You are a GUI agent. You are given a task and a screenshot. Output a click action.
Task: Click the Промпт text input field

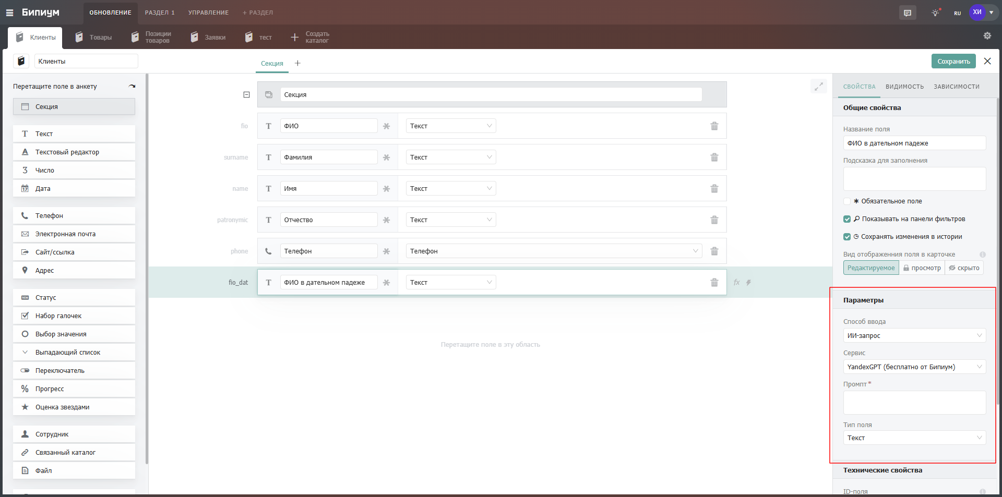914,403
